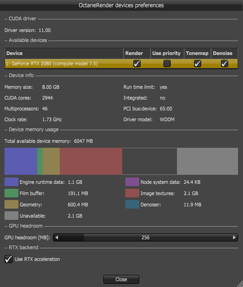The height and width of the screenshot is (287, 243).
Task: Click the Denoise column header
Action: pyautogui.click(x=225, y=53)
